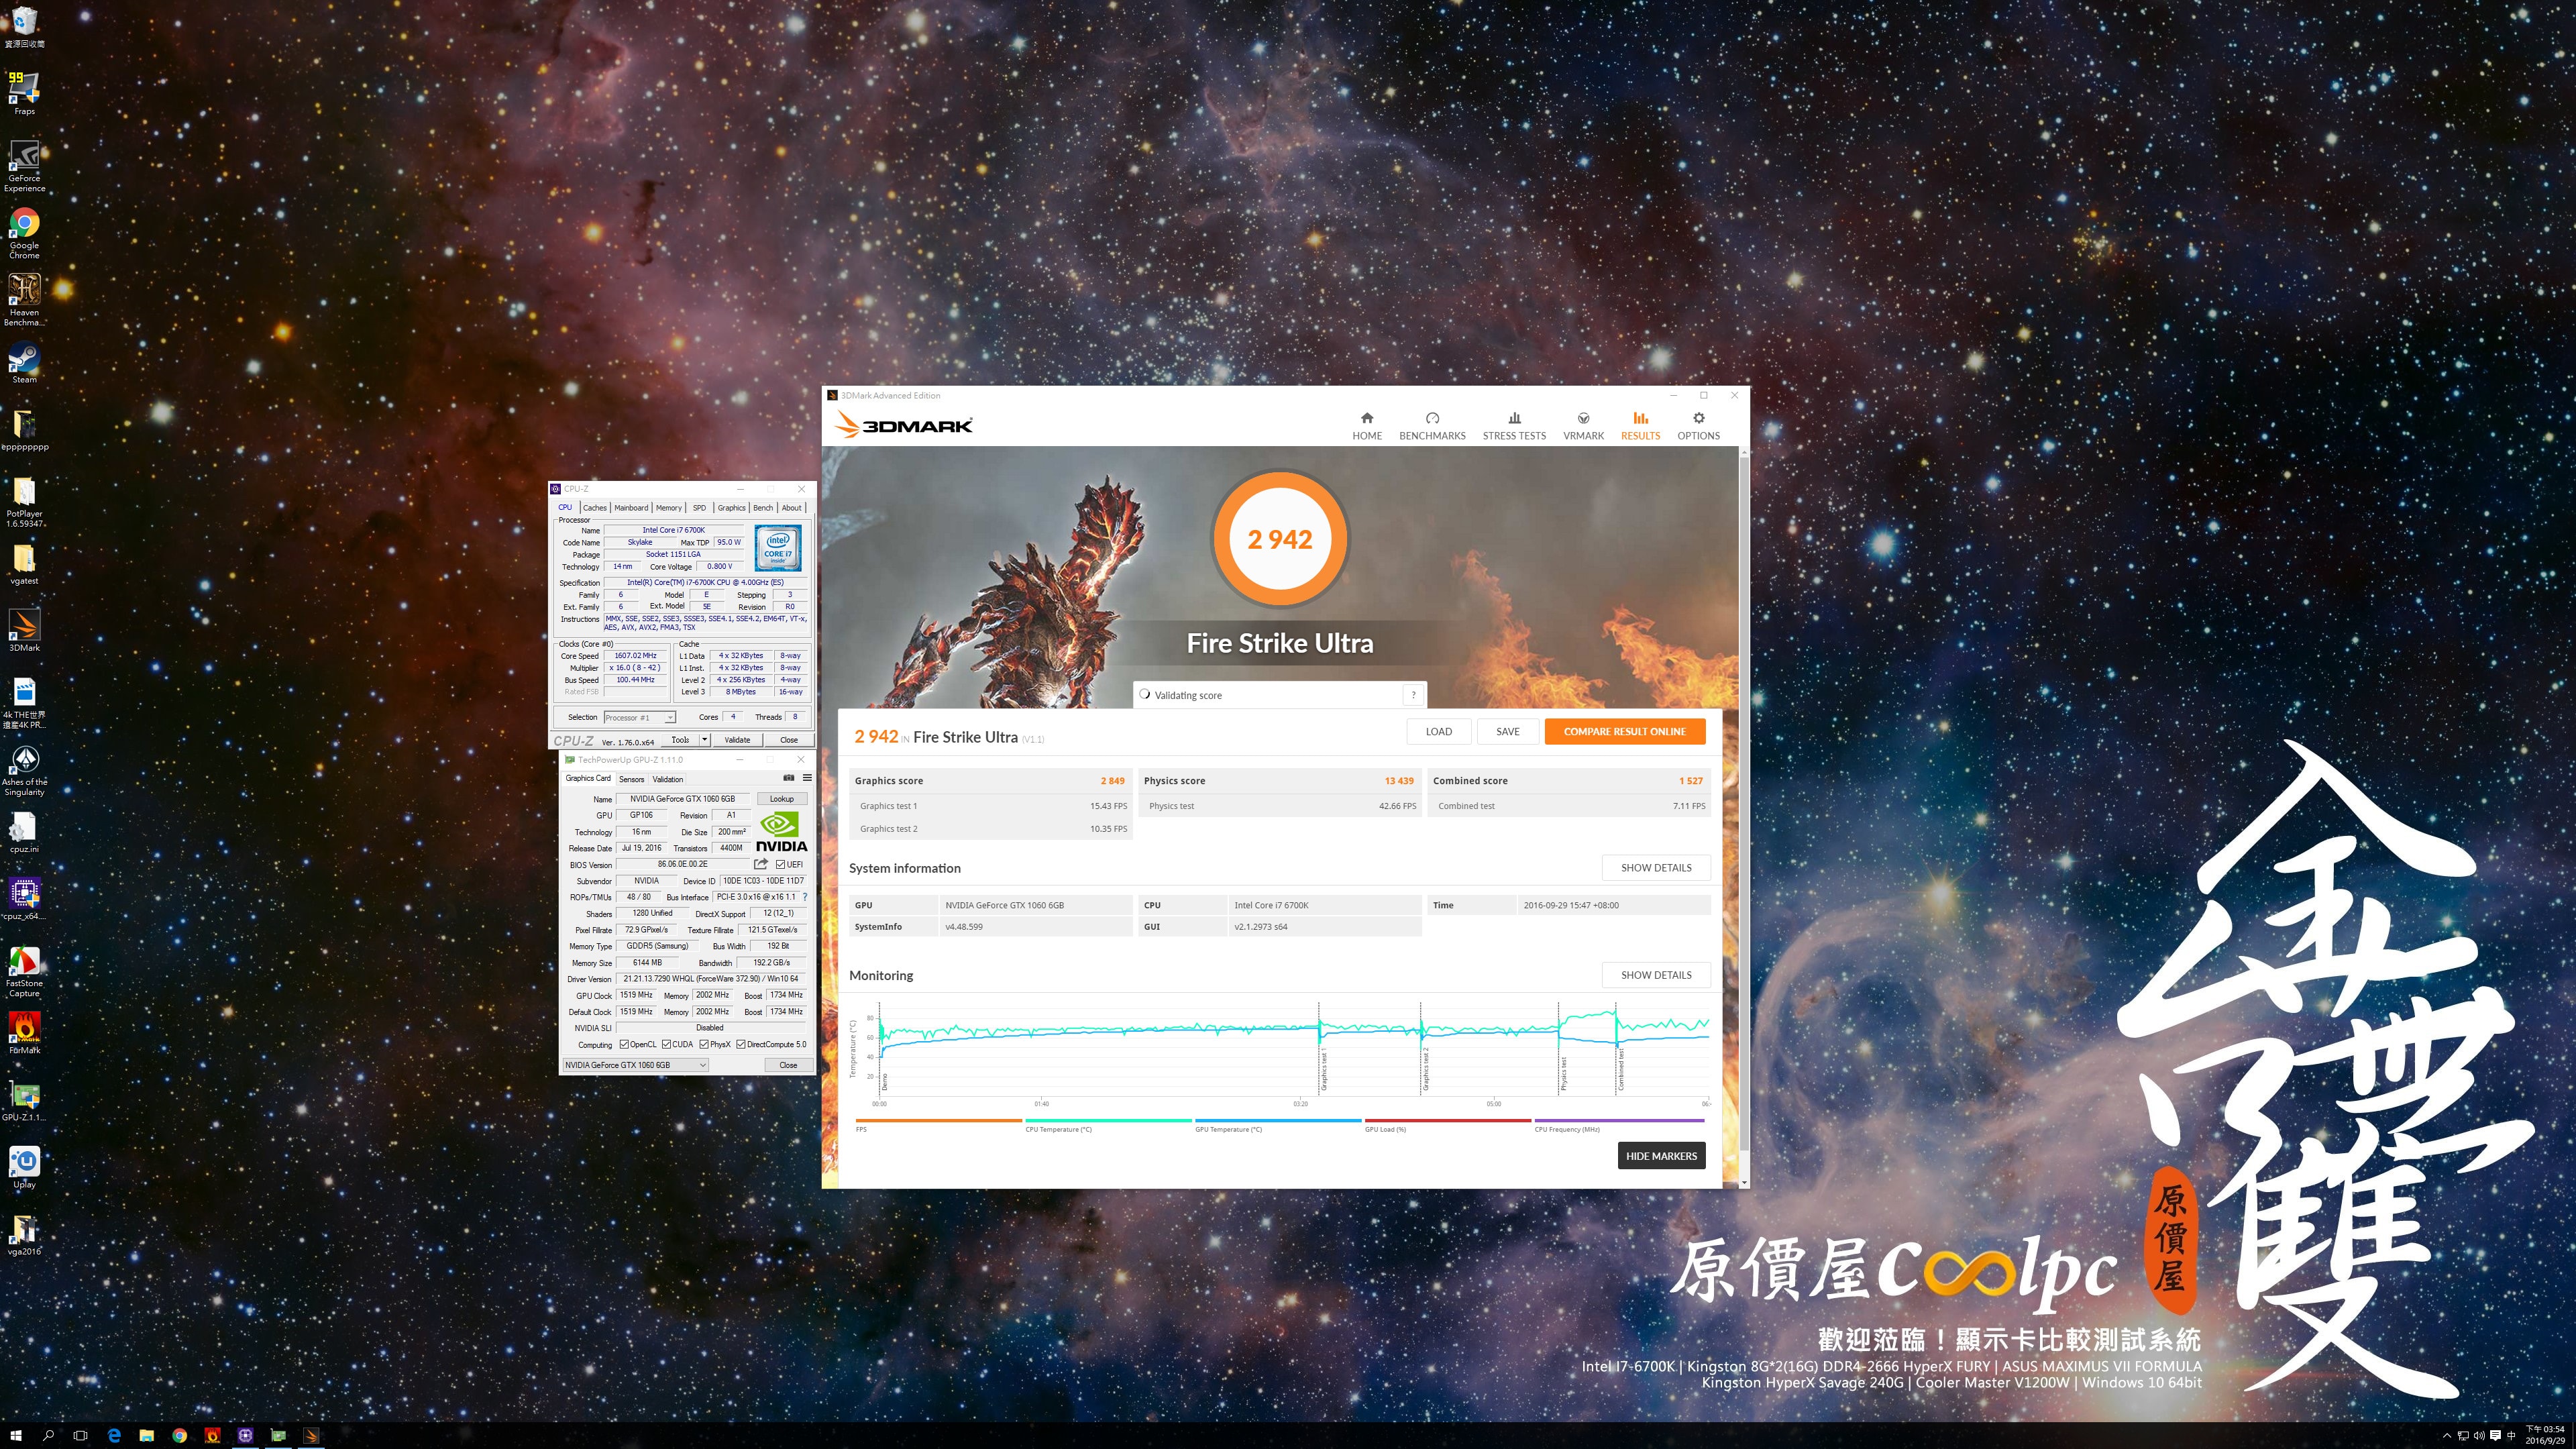The width and height of the screenshot is (2576, 1449).
Task: Click the FPS orange legend bar
Action: coord(938,1120)
